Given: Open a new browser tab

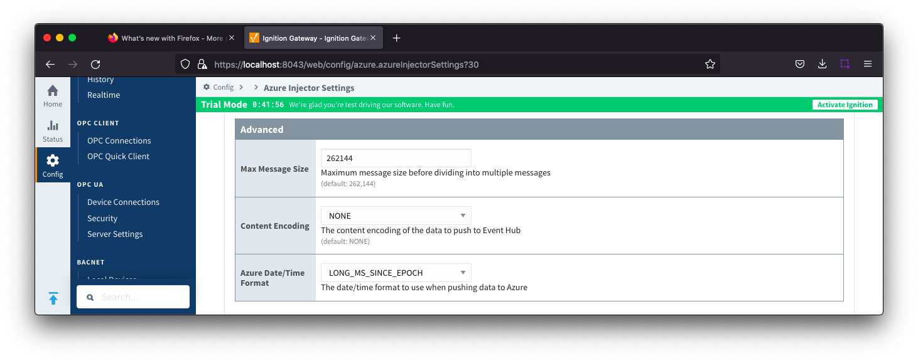Looking at the screenshot, I should (396, 38).
